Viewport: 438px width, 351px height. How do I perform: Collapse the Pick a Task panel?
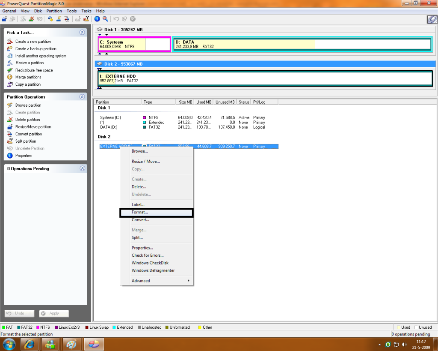[82, 33]
